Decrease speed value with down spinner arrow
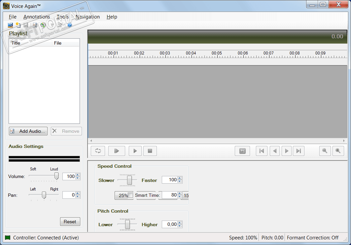The width and height of the screenshot is (351, 245). coord(180,181)
